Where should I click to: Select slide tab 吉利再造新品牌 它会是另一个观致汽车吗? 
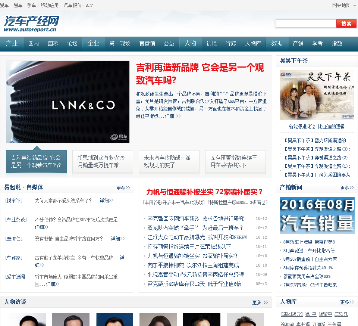[36, 161]
